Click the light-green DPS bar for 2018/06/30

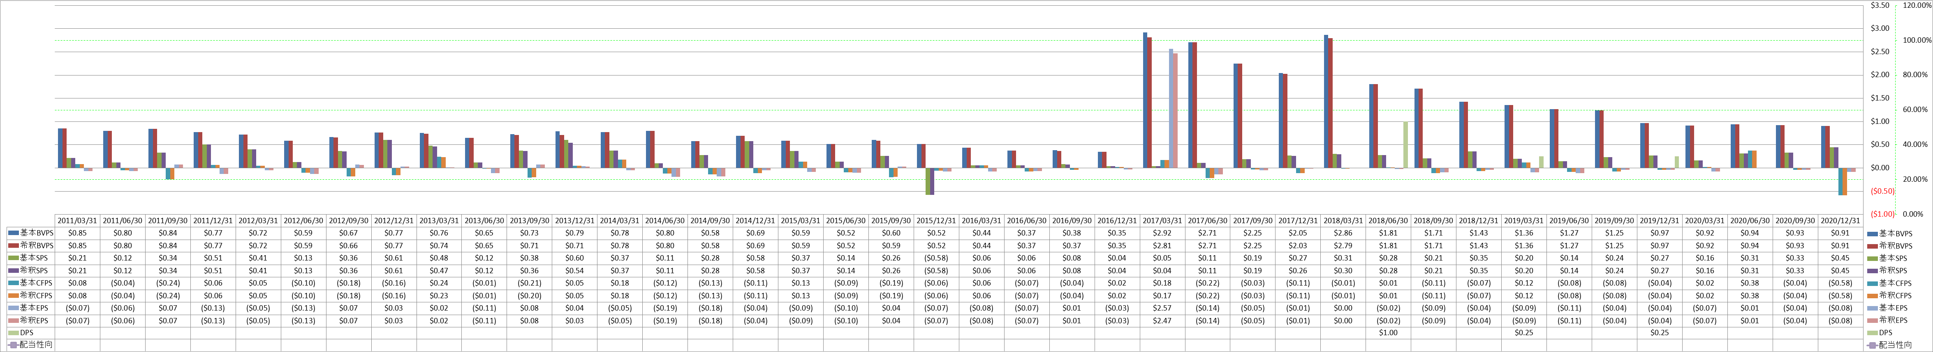point(1405,145)
